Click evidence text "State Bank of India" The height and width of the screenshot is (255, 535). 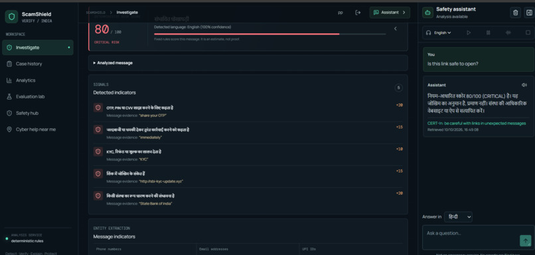[x=155, y=203]
